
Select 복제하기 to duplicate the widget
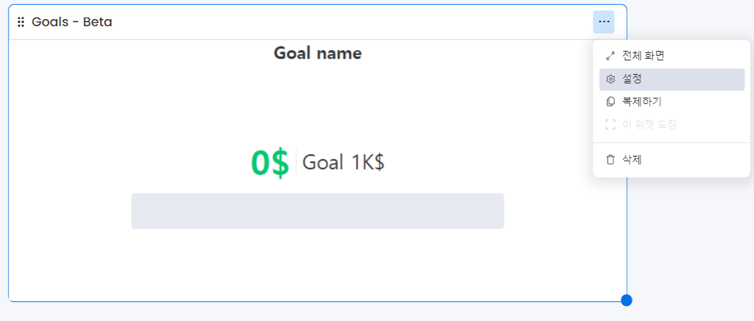point(642,102)
